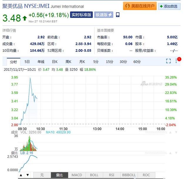This screenshot has width=185, height=179.
Task: Select the 5分 interval tab
Action: pos(96,62)
